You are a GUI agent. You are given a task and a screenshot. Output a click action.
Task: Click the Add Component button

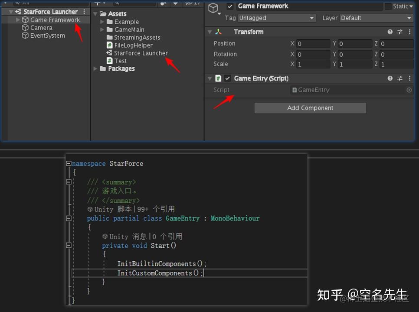click(310, 107)
